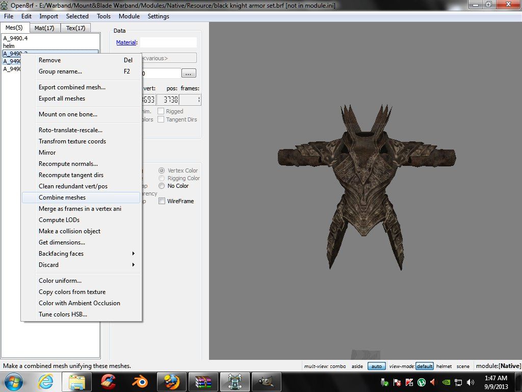Select the No Color radio button
Viewport: 522px width, 392px height.
(x=162, y=186)
